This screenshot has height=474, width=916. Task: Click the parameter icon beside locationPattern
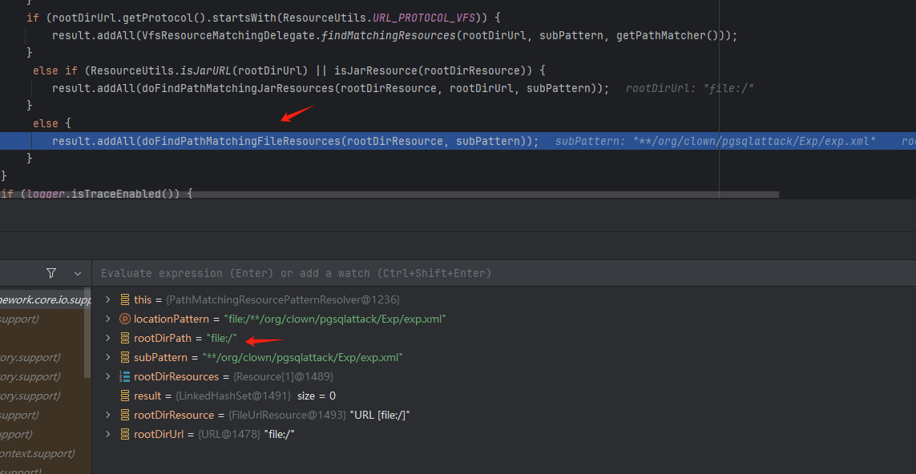coord(124,319)
